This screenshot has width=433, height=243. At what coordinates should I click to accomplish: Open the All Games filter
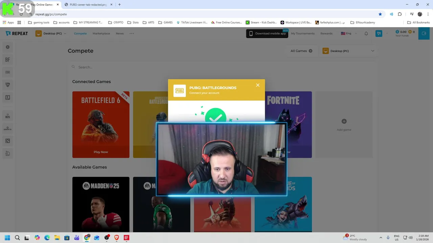(301, 51)
